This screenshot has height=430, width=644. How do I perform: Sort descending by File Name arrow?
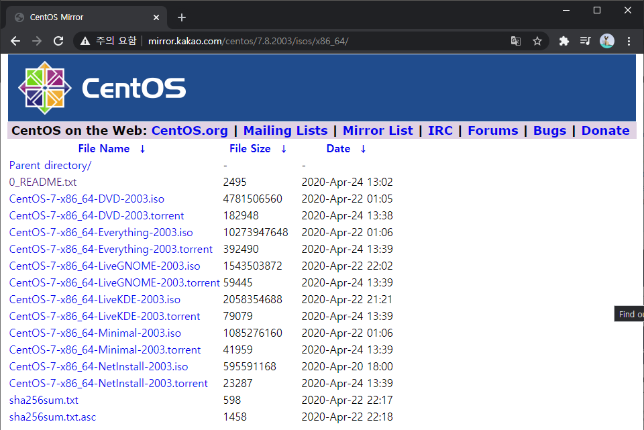tap(142, 149)
